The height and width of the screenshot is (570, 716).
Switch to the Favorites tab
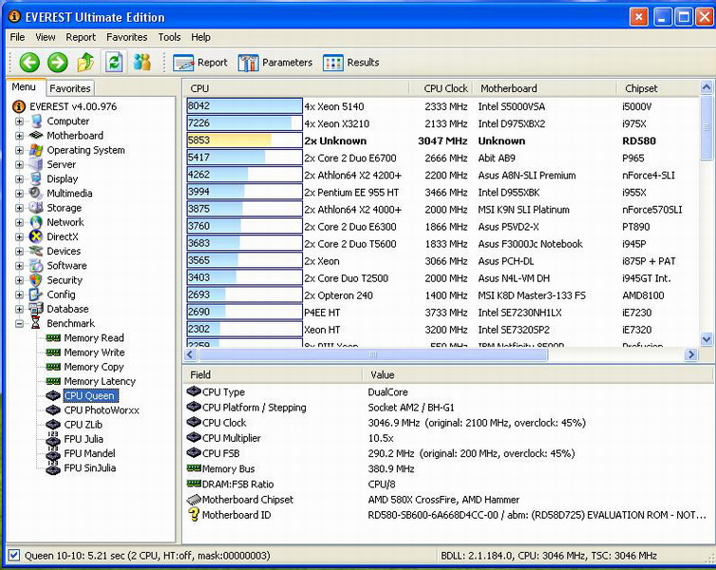pos(70,88)
